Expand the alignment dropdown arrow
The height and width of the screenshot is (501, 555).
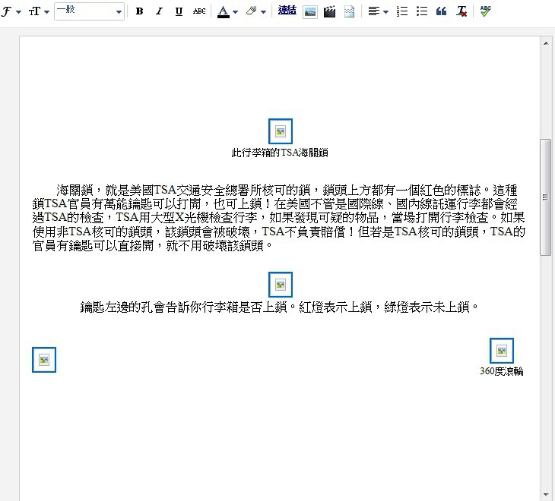tap(385, 11)
